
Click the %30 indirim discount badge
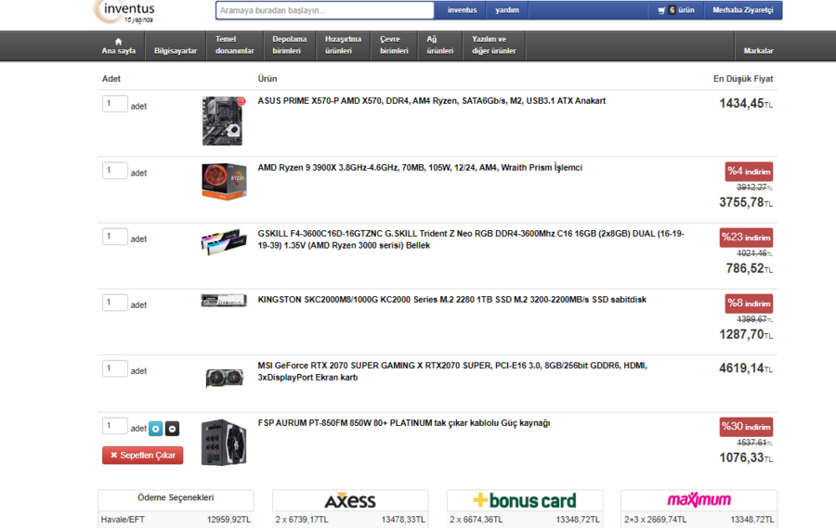tap(746, 427)
